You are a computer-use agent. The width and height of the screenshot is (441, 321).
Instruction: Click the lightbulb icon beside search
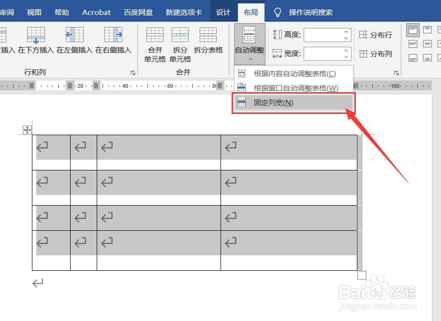(278, 13)
